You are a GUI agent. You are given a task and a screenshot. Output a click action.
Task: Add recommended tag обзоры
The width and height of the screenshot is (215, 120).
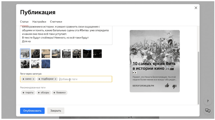(44, 93)
